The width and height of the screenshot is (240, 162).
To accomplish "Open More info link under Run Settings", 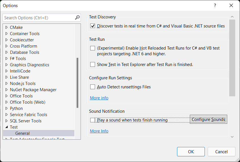I will point(99,98).
